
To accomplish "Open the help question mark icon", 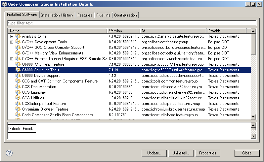I will point(9,153).
